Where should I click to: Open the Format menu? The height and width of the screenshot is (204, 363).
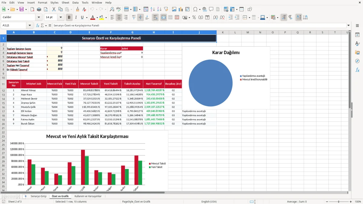point(42,2)
